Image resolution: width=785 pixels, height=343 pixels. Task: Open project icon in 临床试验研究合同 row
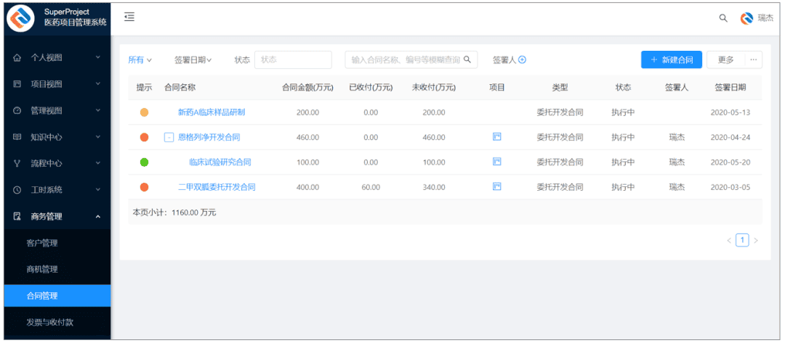[496, 161]
